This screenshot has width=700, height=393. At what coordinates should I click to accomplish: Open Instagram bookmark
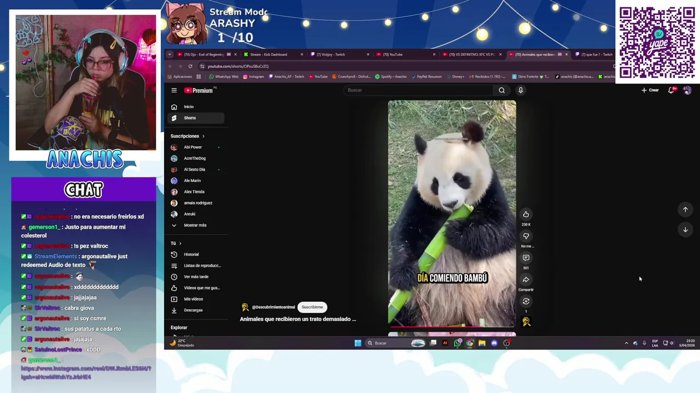[x=253, y=77]
